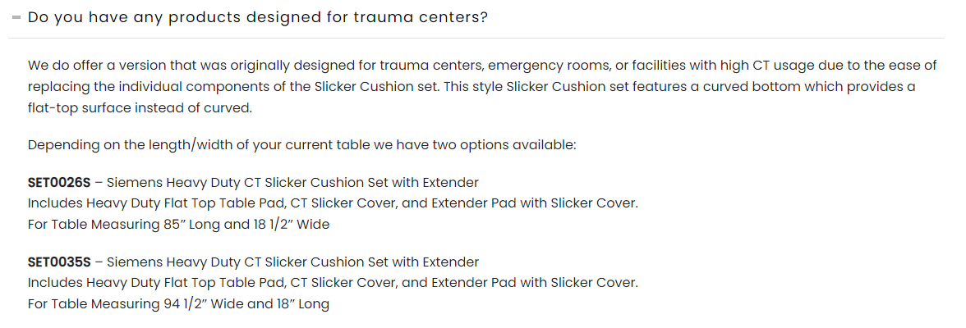This screenshot has width=966, height=328.
Task: Select the SET0026S product code
Action: 58,182
